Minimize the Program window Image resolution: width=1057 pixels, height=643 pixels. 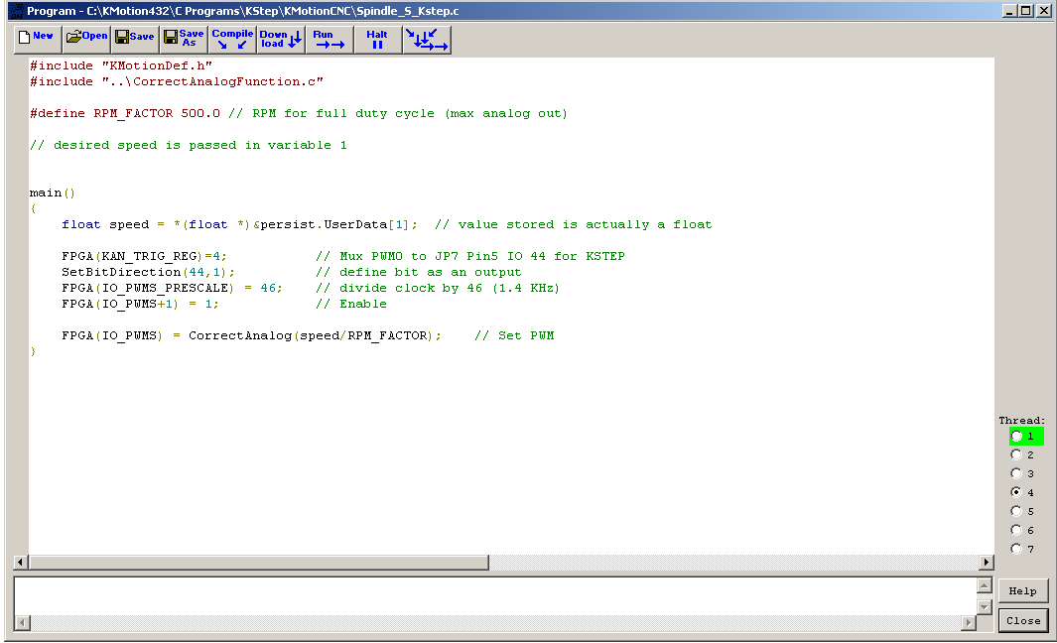[1009, 11]
